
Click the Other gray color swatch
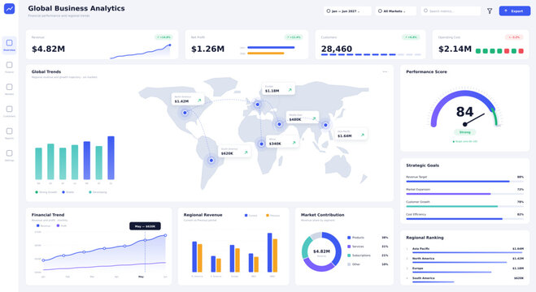(x=349, y=264)
